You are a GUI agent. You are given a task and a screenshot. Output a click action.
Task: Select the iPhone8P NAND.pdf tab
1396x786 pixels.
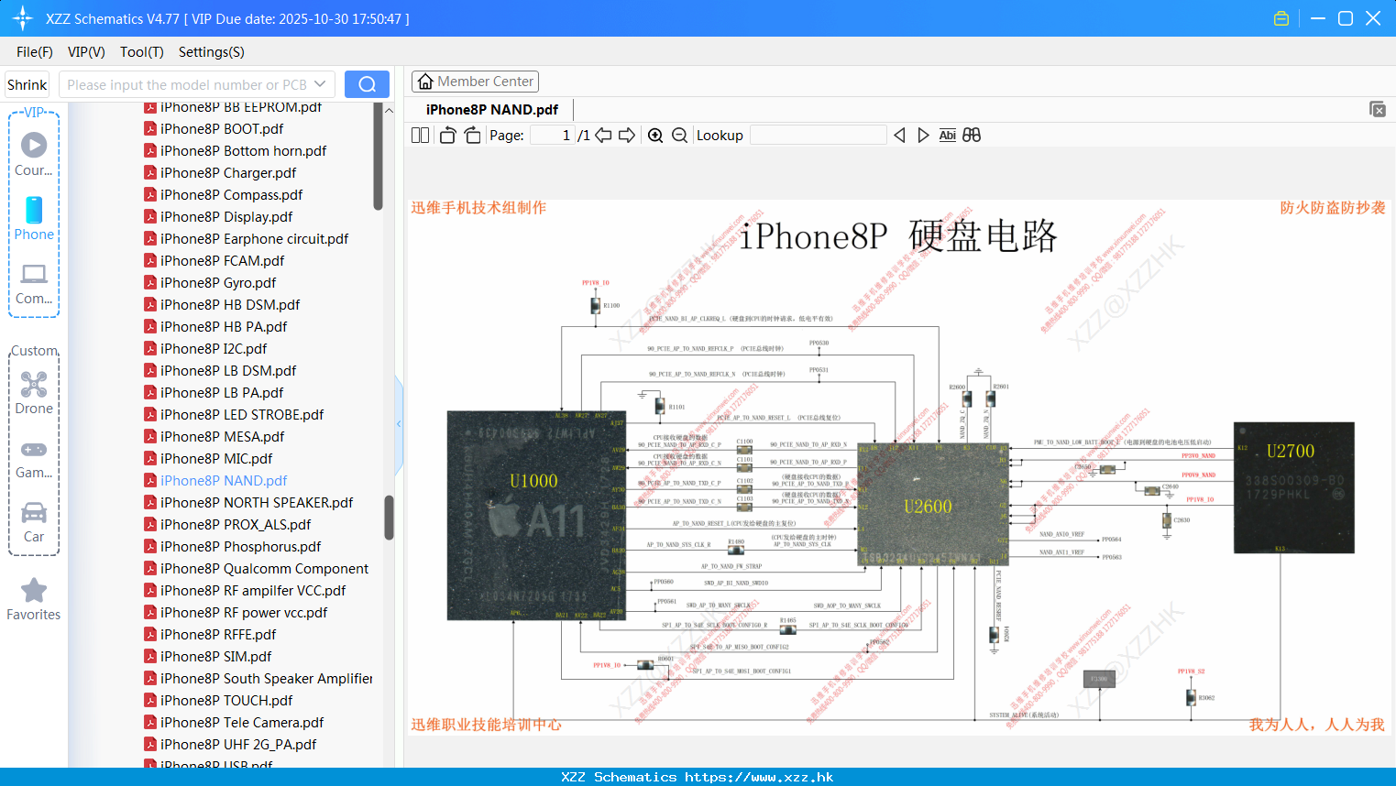pyautogui.click(x=492, y=109)
